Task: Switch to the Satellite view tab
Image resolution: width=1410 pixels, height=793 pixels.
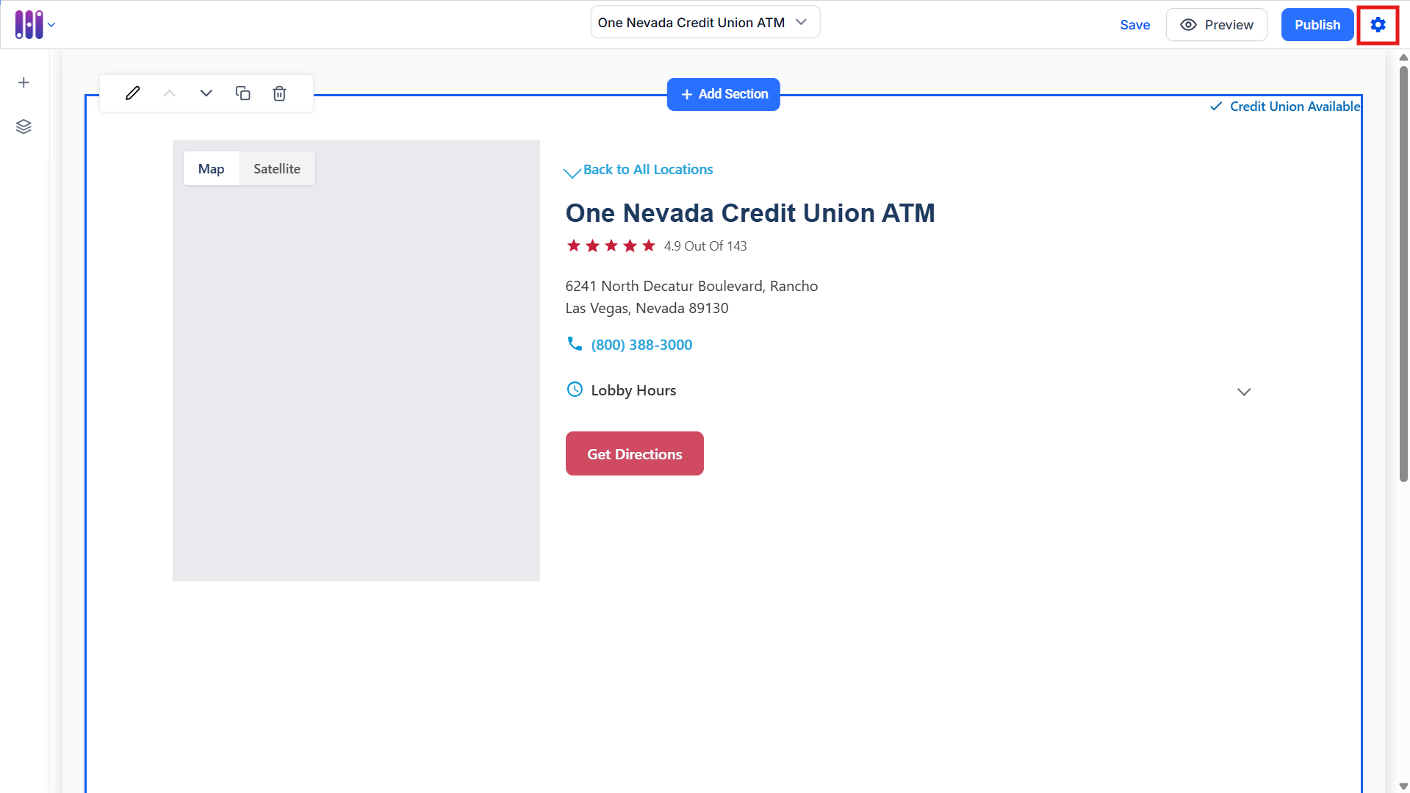Action: pos(277,168)
